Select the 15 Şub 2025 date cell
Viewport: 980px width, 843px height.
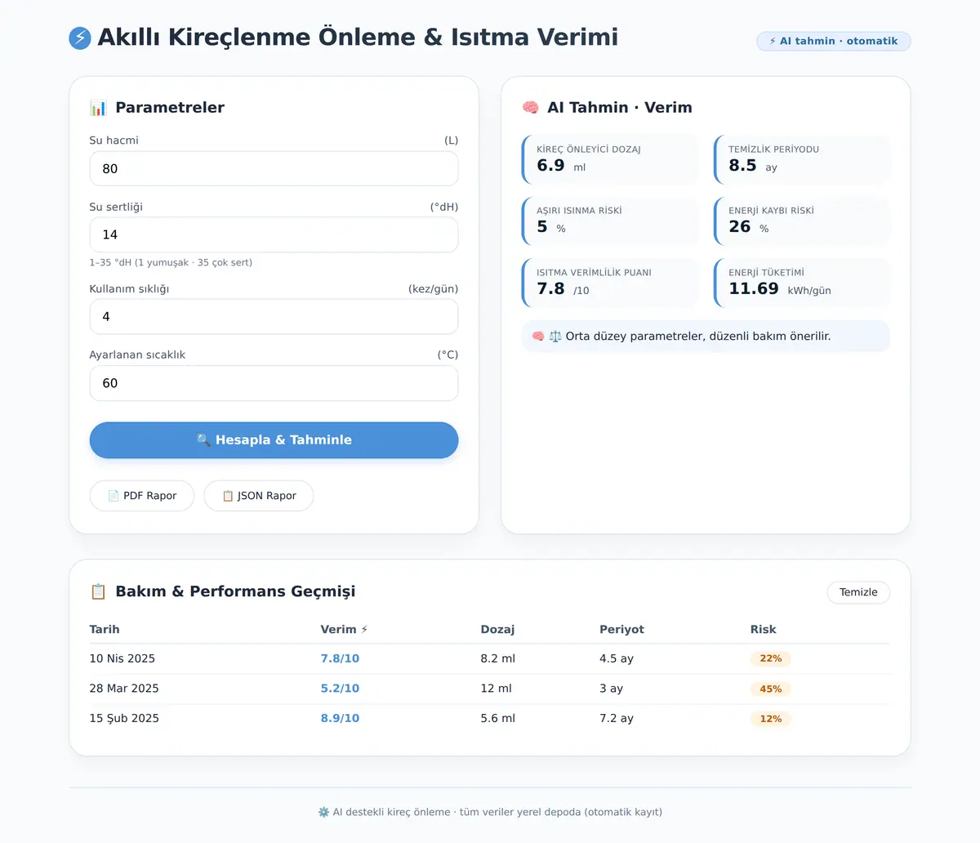pos(124,719)
